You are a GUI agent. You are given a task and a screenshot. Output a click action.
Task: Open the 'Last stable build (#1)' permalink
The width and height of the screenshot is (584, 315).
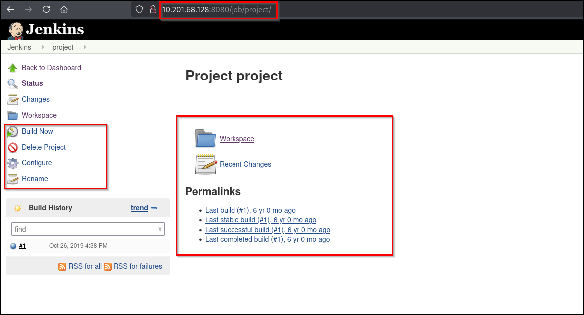[x=261, y=220]
